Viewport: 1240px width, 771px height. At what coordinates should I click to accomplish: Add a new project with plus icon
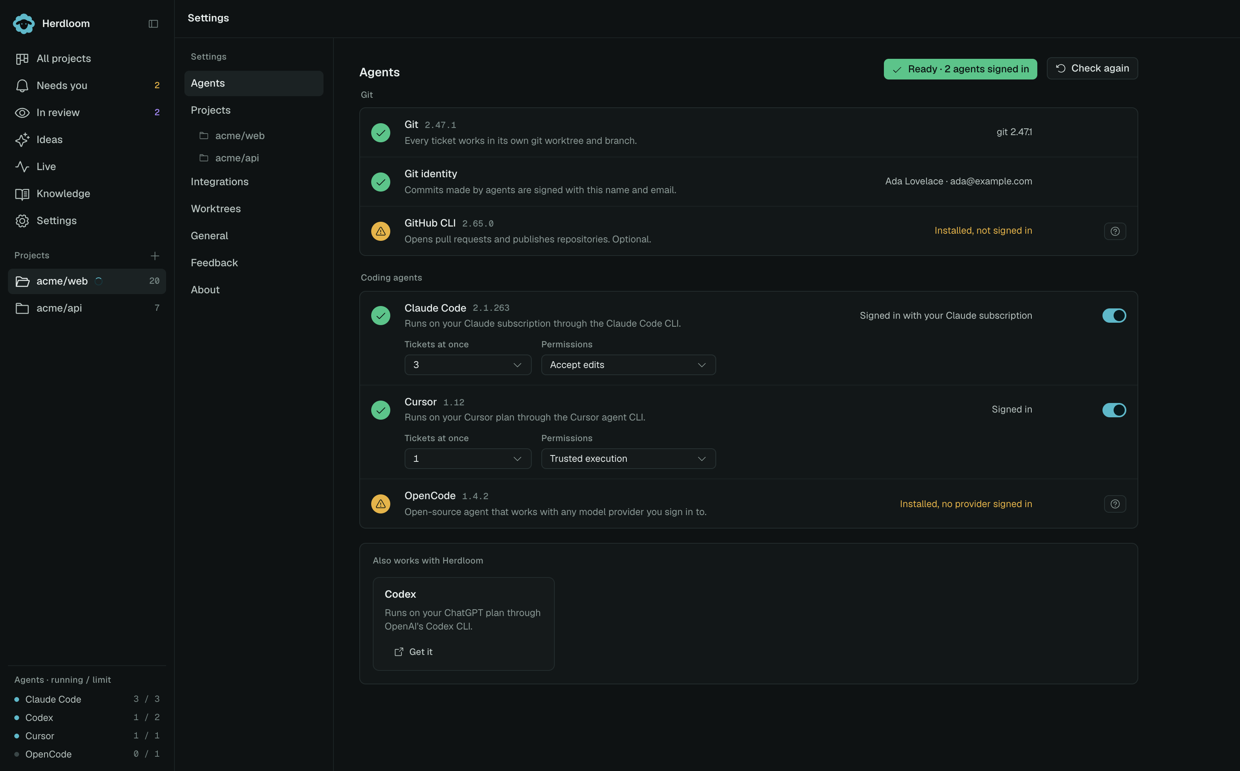click(x=155, y=256)
